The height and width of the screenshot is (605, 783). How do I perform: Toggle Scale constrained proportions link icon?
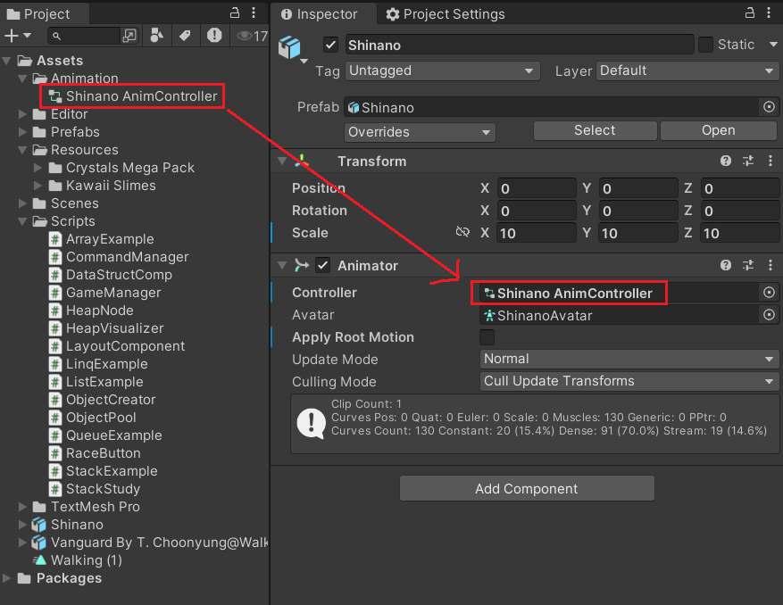click(462, 232)
